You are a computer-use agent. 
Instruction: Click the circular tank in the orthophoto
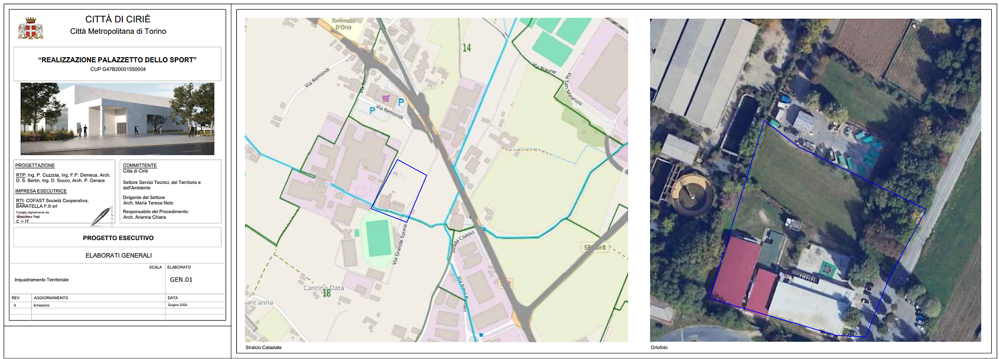[690, 194]
